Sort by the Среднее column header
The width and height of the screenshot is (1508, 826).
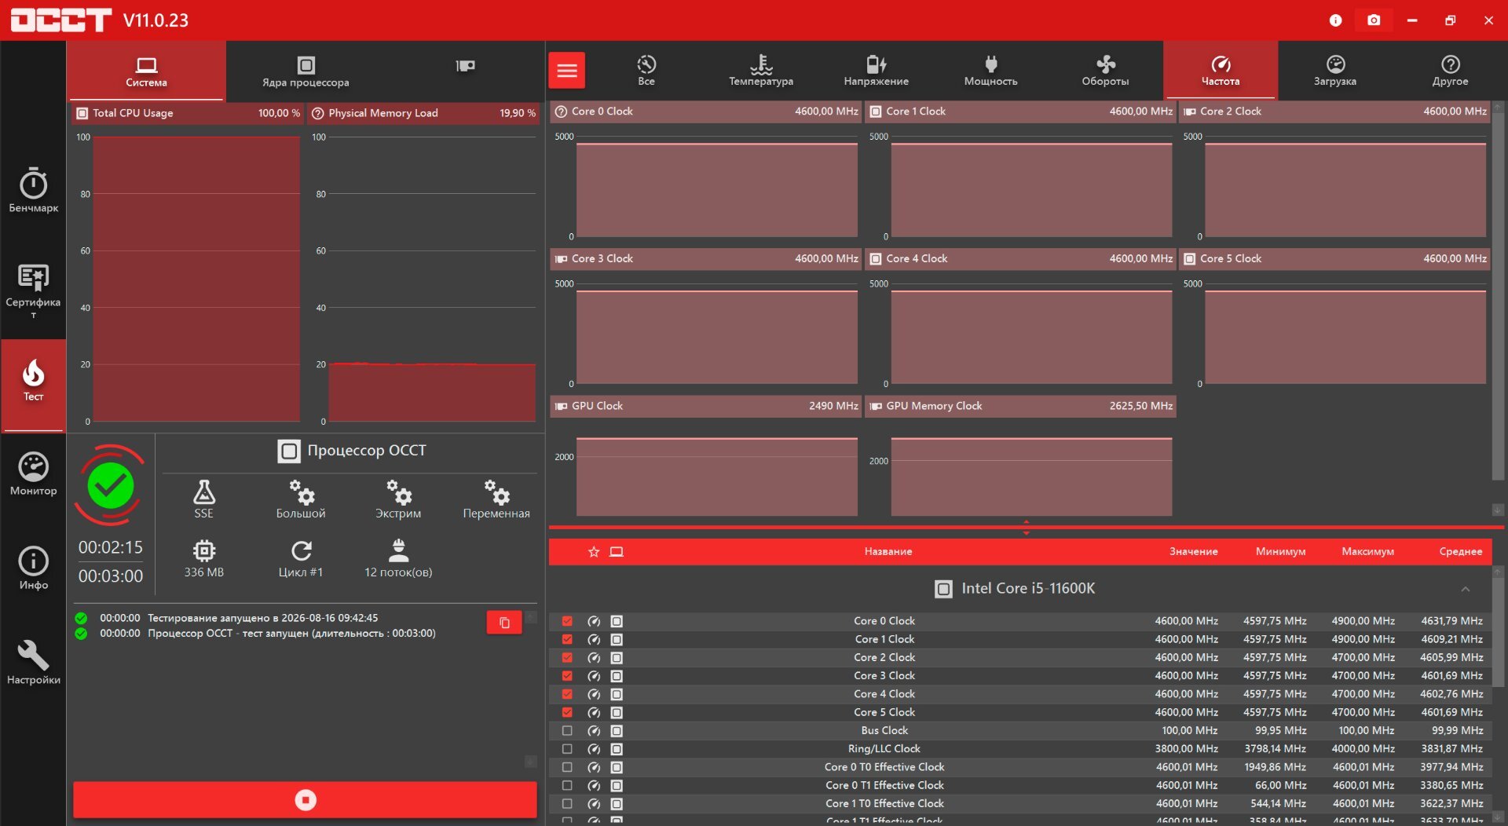(x=1460, y=552)
